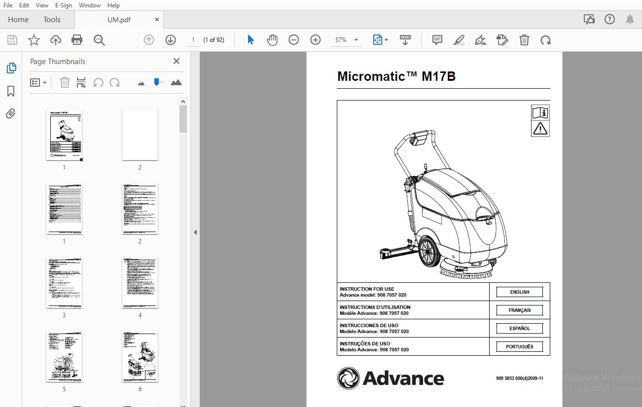Click the ENGLISH language button

pyautogui.click(x=519, y=292)
